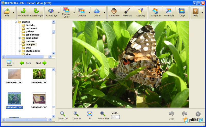Expand the photo editor folder
The height and width of the screenshot is (127, 206).
pos(20,51)
